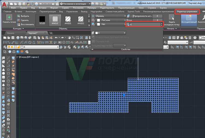
Task: Open the 'Рисование и аннотации' workspace dropdown
Action: [x=75, y=4]
